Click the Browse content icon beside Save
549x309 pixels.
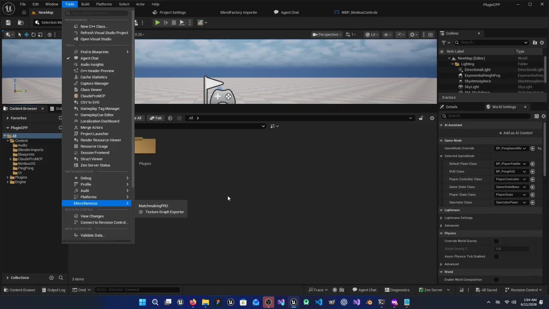pyautogui.click(x=21, y=22)
